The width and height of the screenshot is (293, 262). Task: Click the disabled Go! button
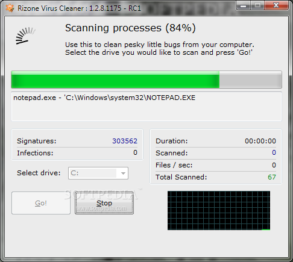click(x=41, y=203)
